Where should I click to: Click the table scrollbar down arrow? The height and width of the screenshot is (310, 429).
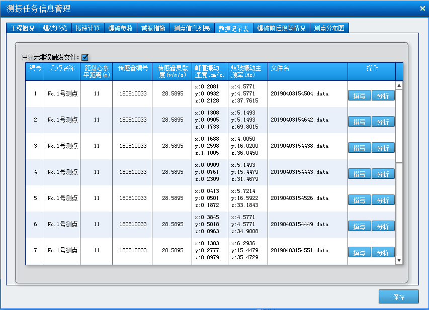click(399, 260)
